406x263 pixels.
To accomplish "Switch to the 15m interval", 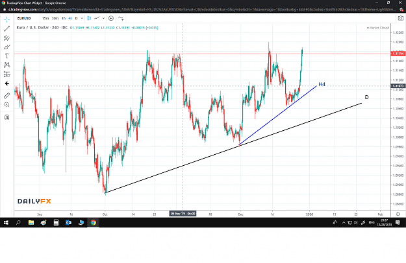I will coord(45,18).
